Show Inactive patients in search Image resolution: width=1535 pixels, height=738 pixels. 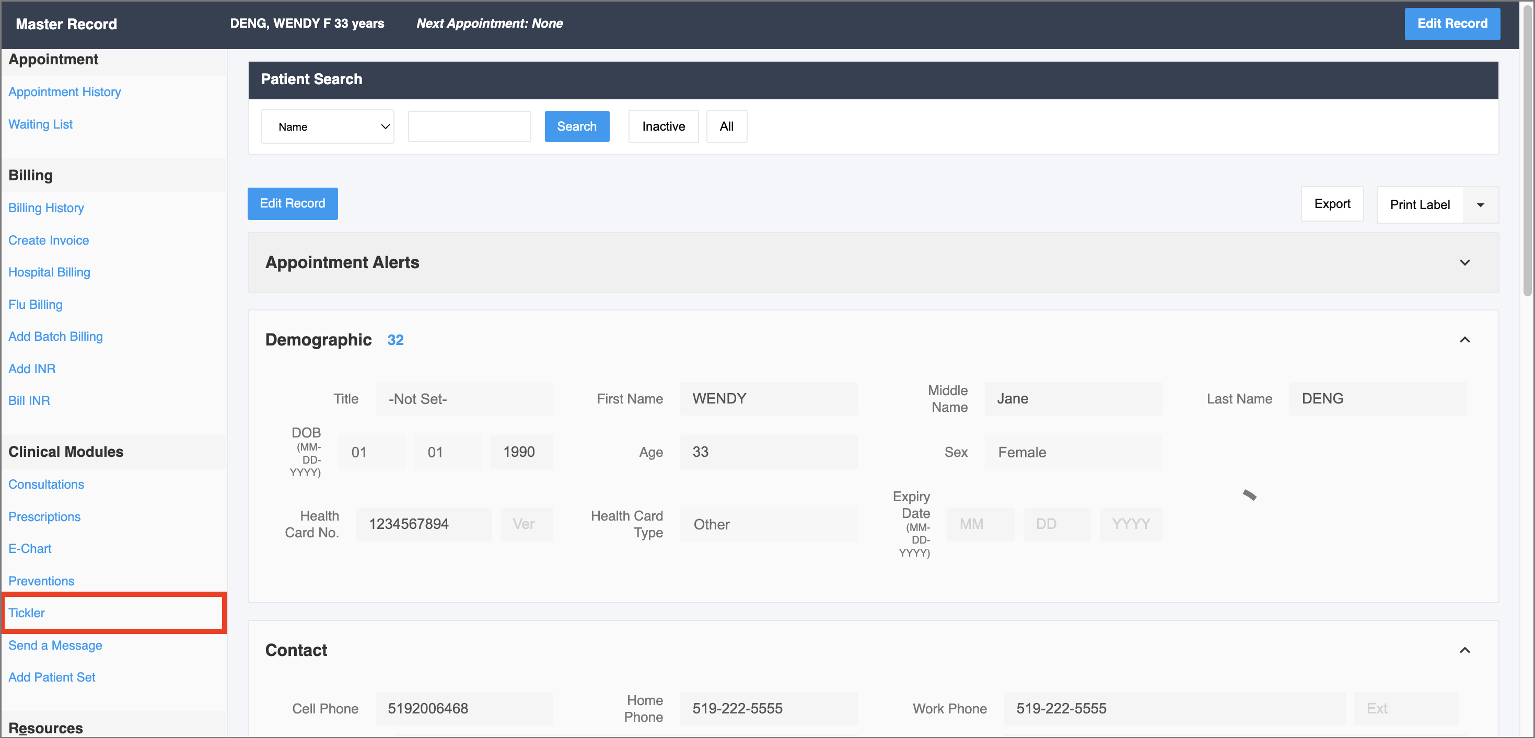click(662, 126)
